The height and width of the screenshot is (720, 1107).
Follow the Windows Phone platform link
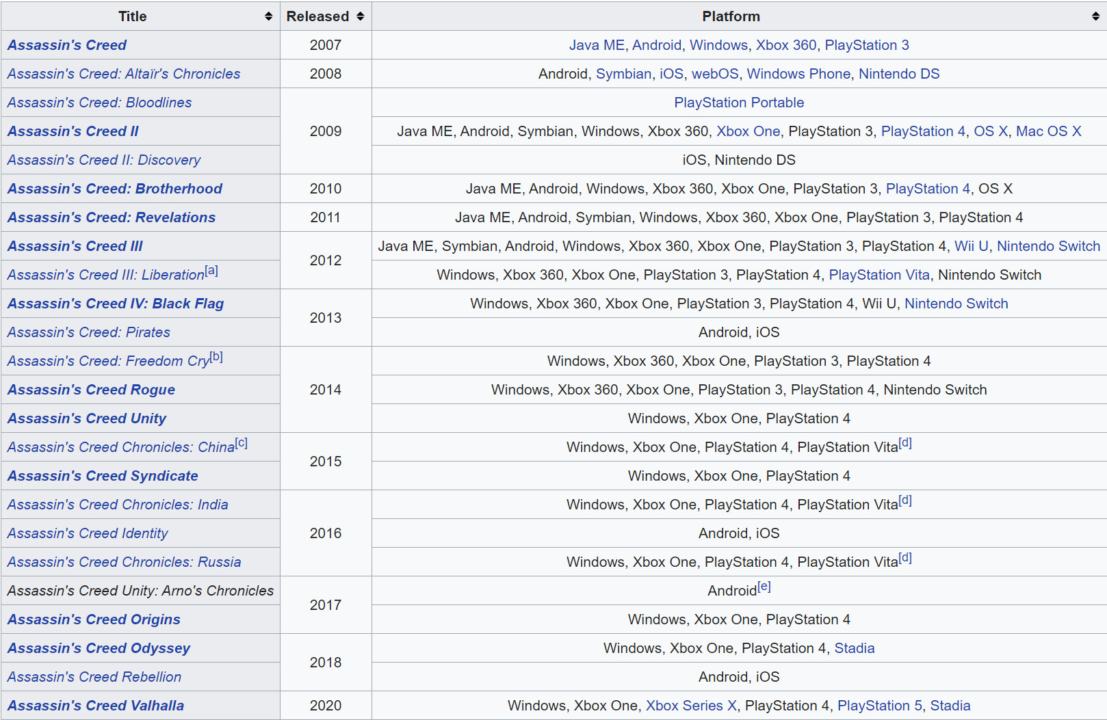tap(798, 74)
